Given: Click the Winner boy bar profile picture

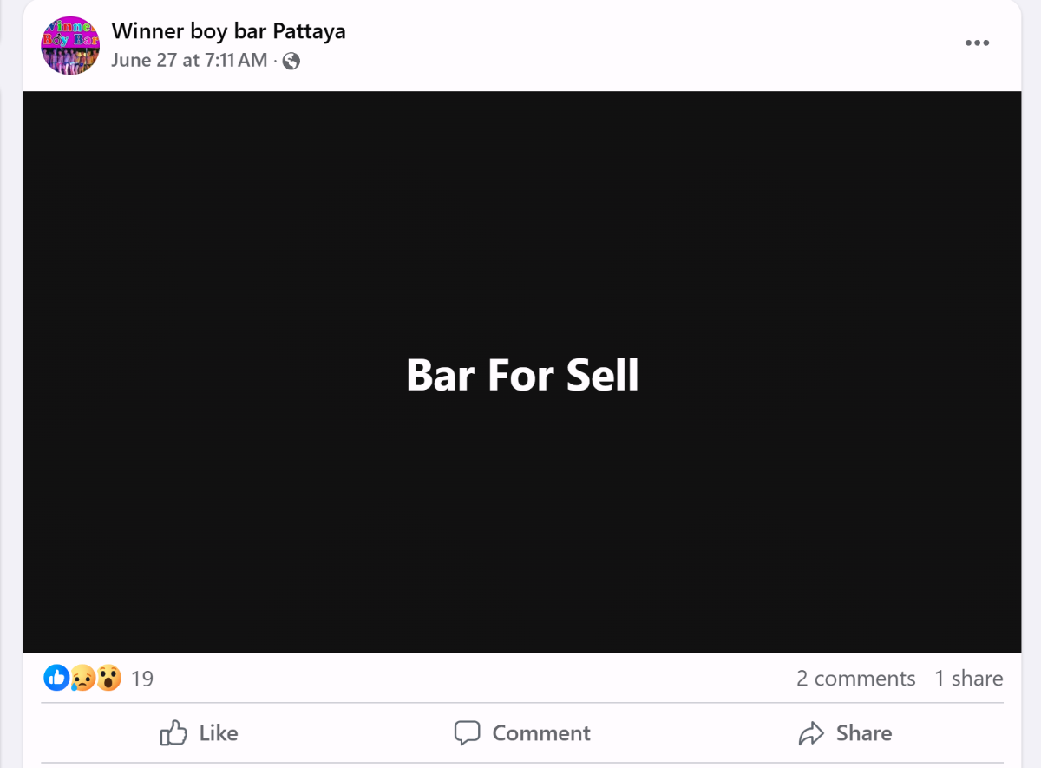Looking at the screenshot, I should [70, 46].
